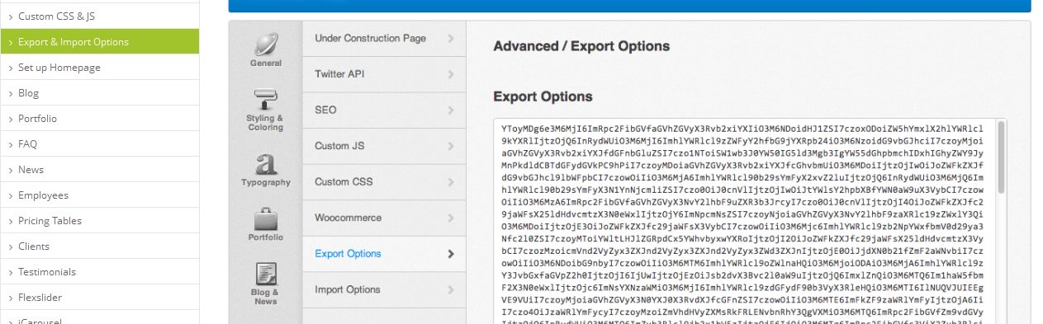
Task: Open the Custom CSS submenu item
Action: coord(384,181)
